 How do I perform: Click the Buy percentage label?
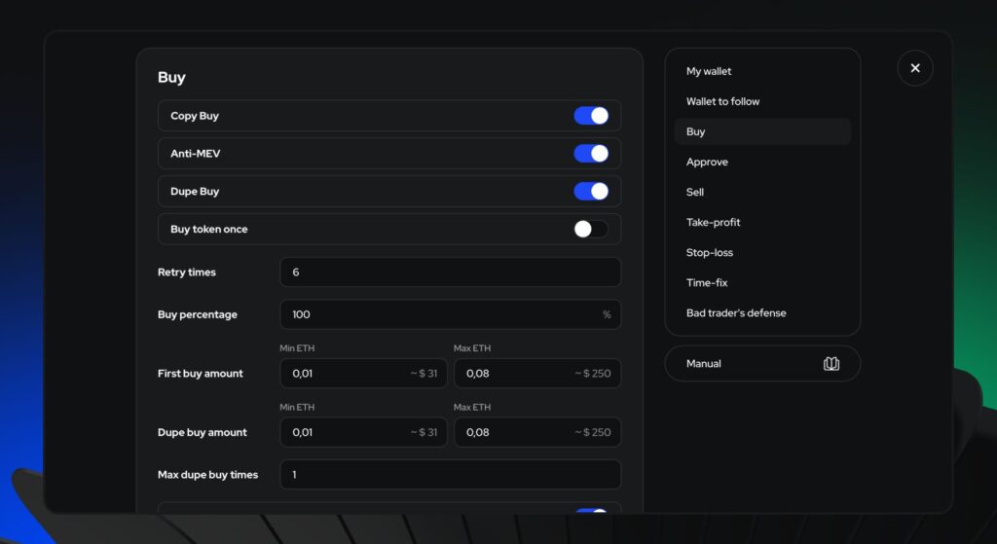197,314
